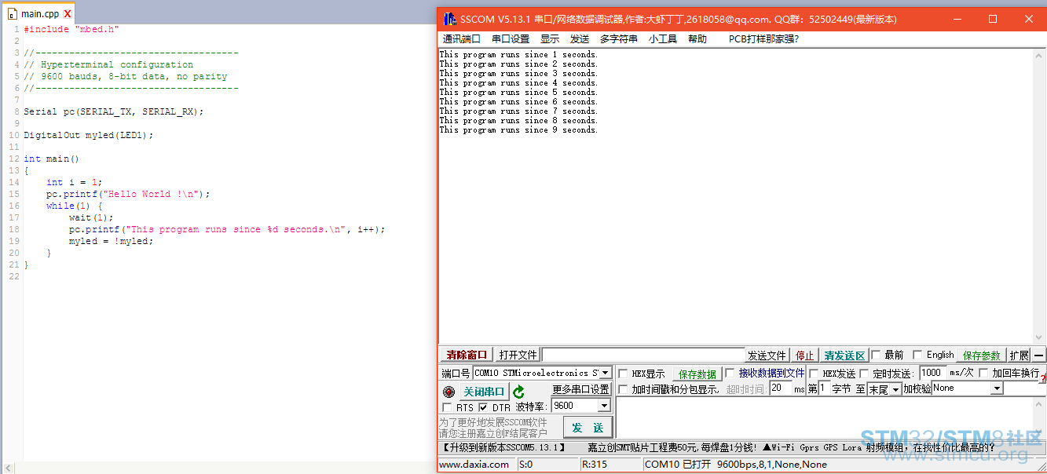Click the 清除窗口 clear window button
Viewport: 1047px width, 474px height.
click(x=467, y=355)
